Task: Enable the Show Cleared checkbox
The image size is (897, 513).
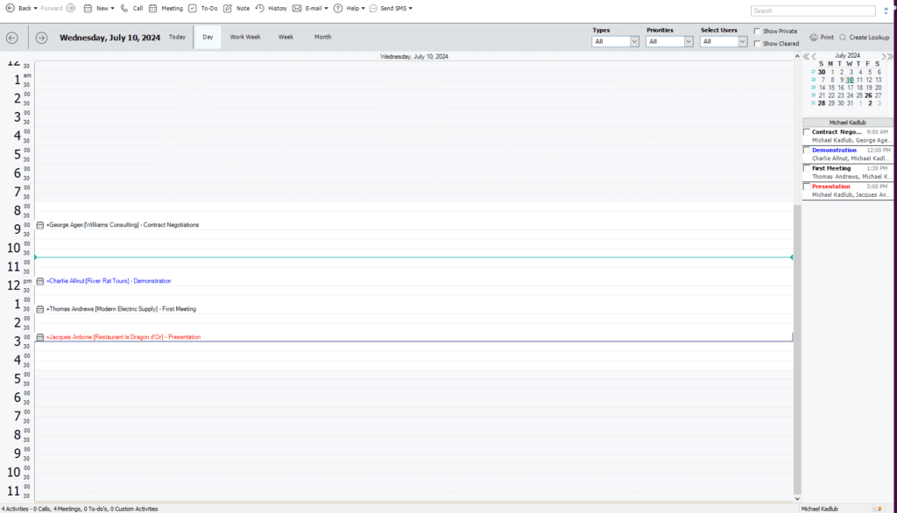Action: pyautogui.click(x=757, y=44)
